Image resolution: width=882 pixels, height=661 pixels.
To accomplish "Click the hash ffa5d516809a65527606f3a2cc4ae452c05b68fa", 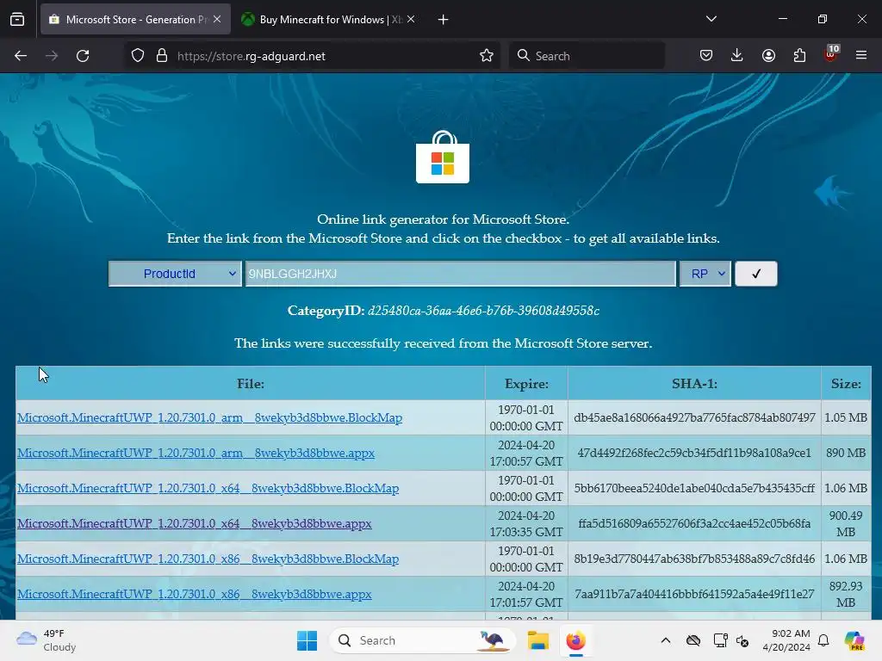I will pos(695,523).
